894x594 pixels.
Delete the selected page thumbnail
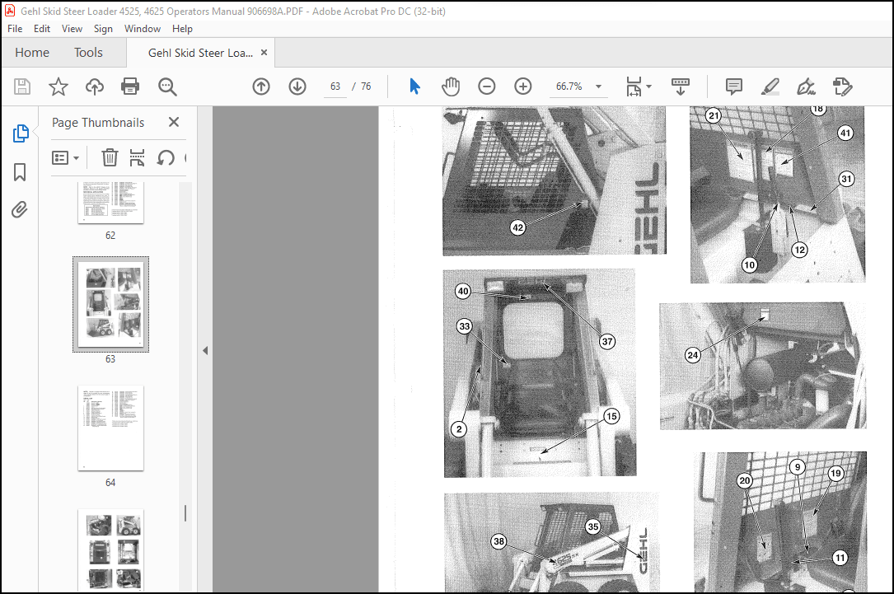pos(110,157)
